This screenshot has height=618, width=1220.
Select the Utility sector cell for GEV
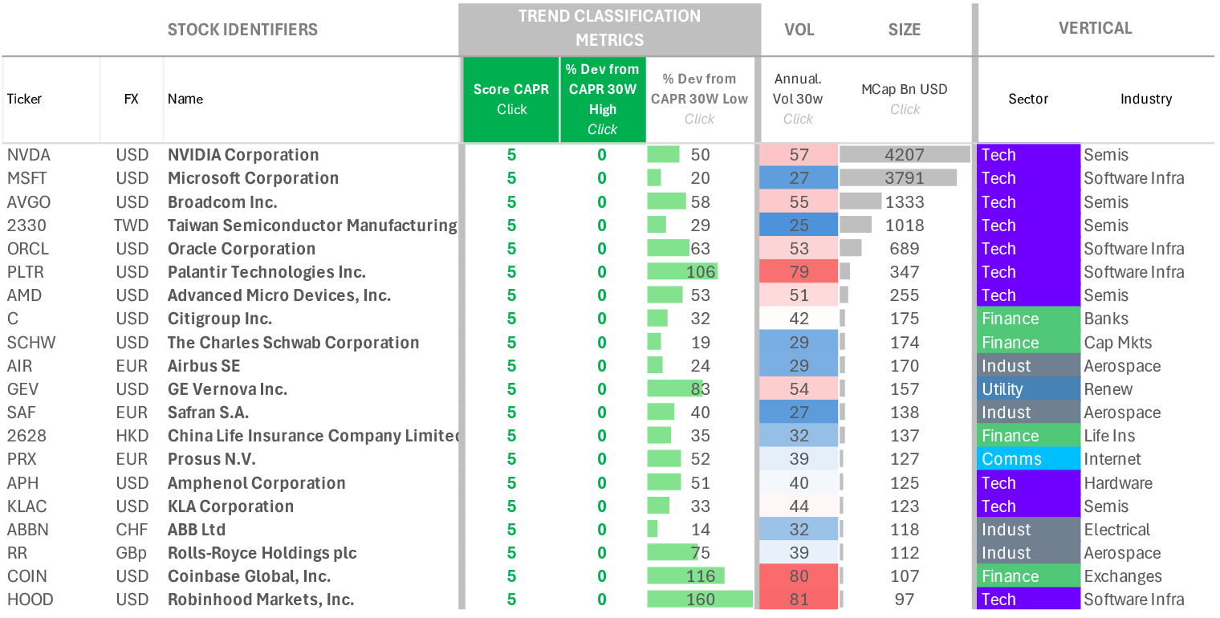(x=1029, y=389)
